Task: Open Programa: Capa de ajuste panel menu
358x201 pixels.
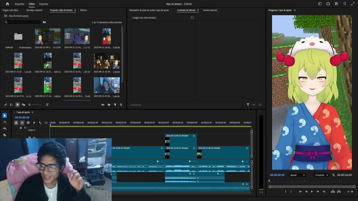Action: [x=295, y=10]
